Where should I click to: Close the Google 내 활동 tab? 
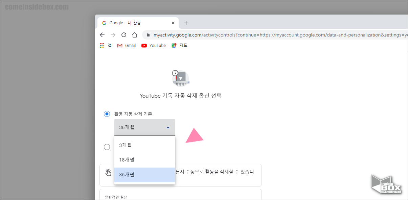(173, 23)
